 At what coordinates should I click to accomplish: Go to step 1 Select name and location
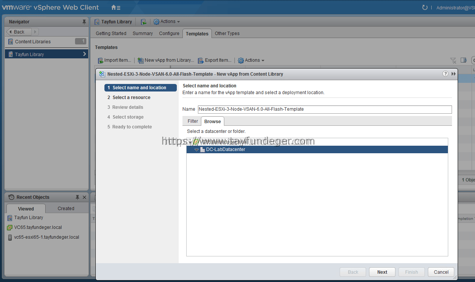point(141,88)
